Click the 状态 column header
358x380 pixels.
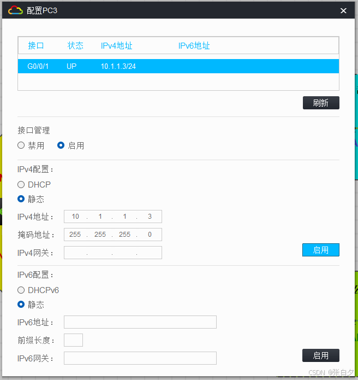click(75, 45)
